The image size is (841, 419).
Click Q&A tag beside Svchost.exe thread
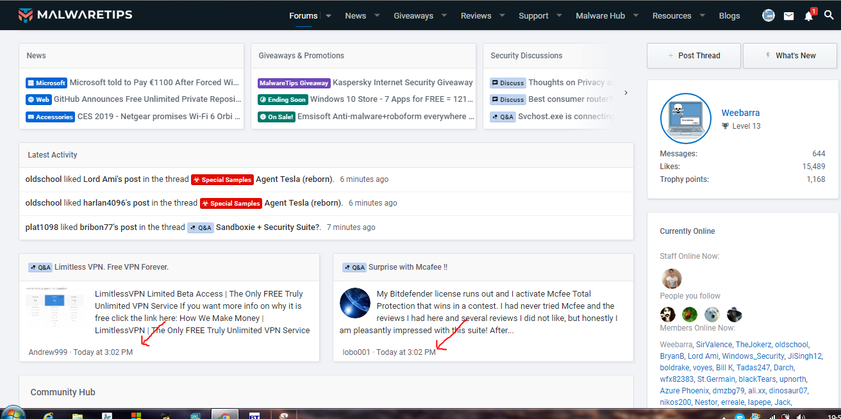click(503, 117)
